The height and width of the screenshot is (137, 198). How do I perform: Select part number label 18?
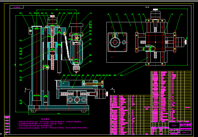[x=42, y=13]
